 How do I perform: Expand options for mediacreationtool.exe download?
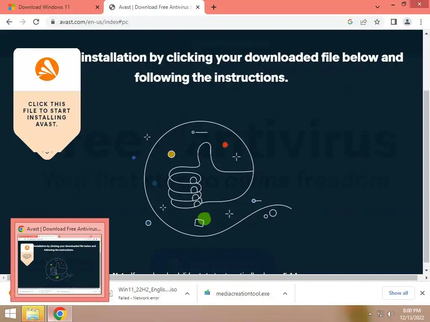click(285, 293)
